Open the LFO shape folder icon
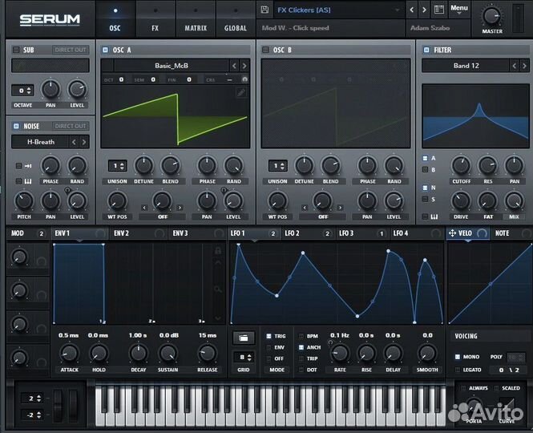Screen dimensions: 533x433 pyautogui.click(x=244, y=338)
